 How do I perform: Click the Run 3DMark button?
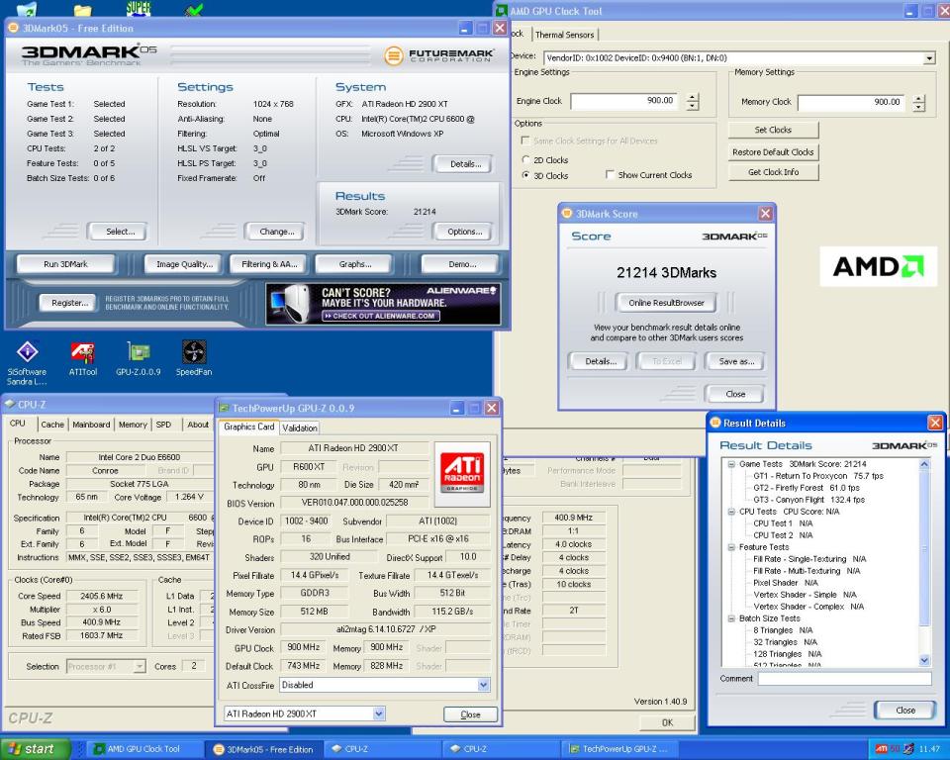pos(65,264)
